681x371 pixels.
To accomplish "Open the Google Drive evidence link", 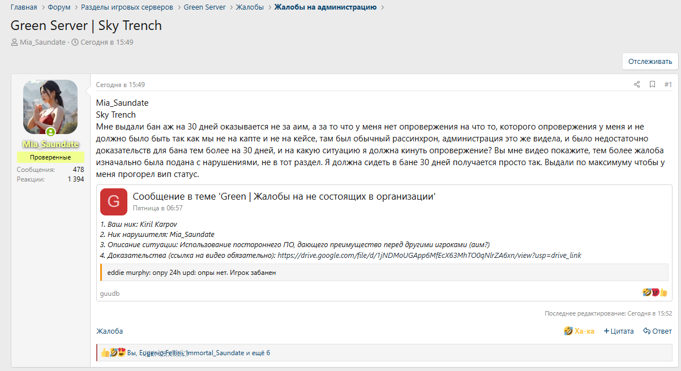I will [x=430, y=256].
